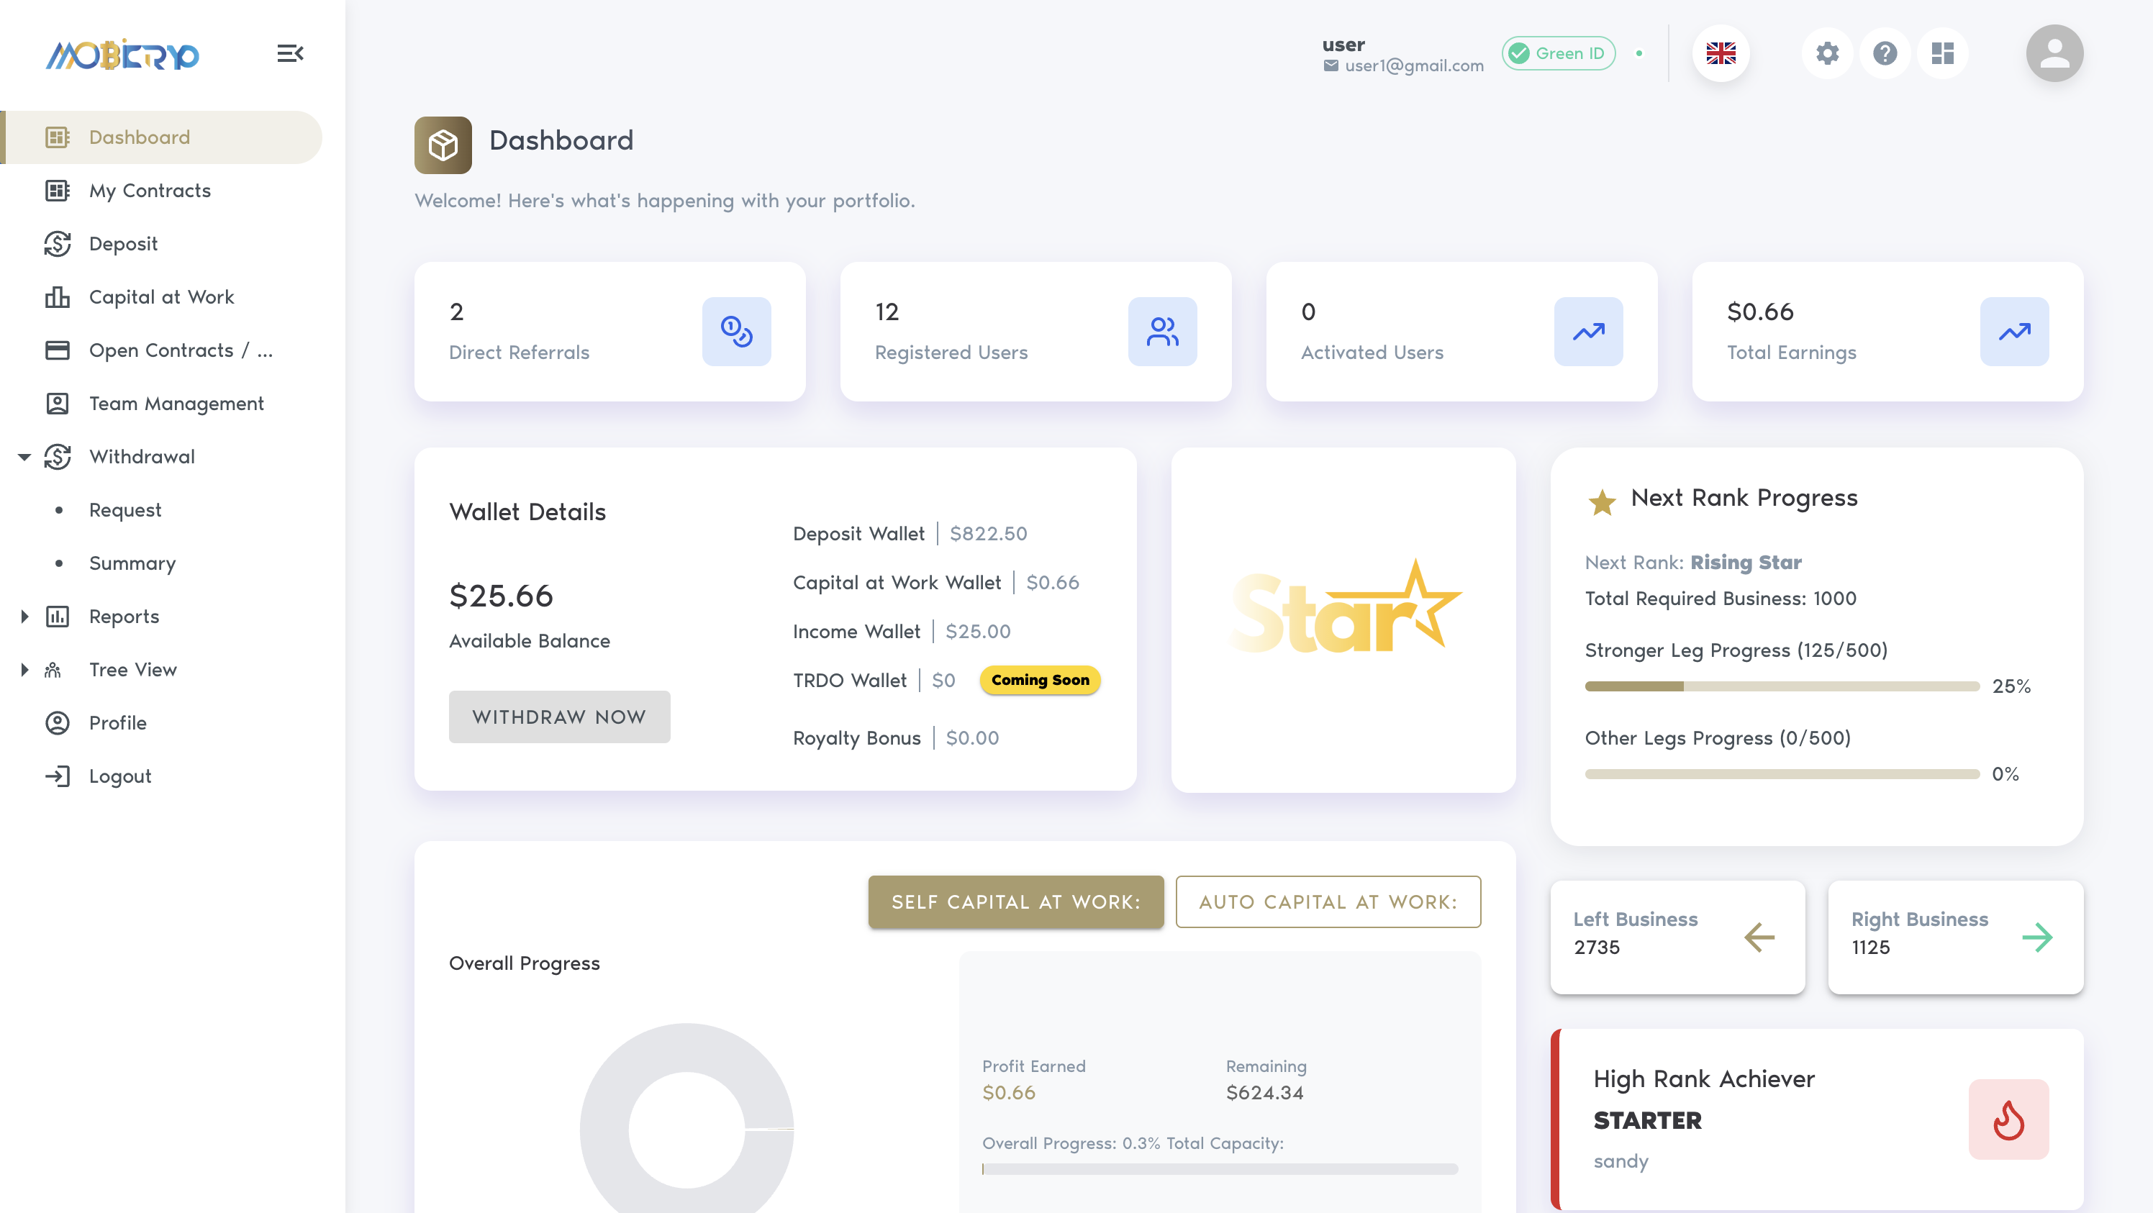2153x1213 pixels.
Task: Click the TRDO Wallet $0 value
Action: pyautogui.click(x=943, y=680)
